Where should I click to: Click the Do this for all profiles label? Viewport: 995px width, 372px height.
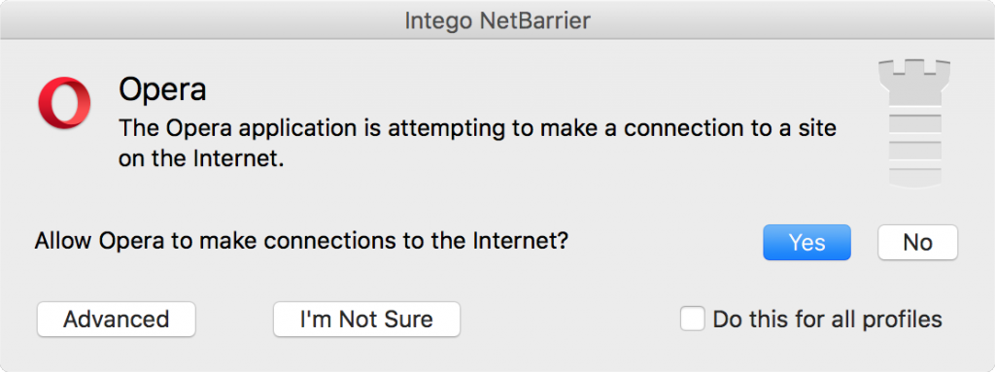pyautogui.click(x=828, y=319)
